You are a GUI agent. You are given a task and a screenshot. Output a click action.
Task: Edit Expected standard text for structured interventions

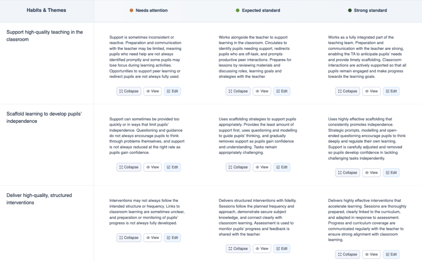[x=282, y=249]
